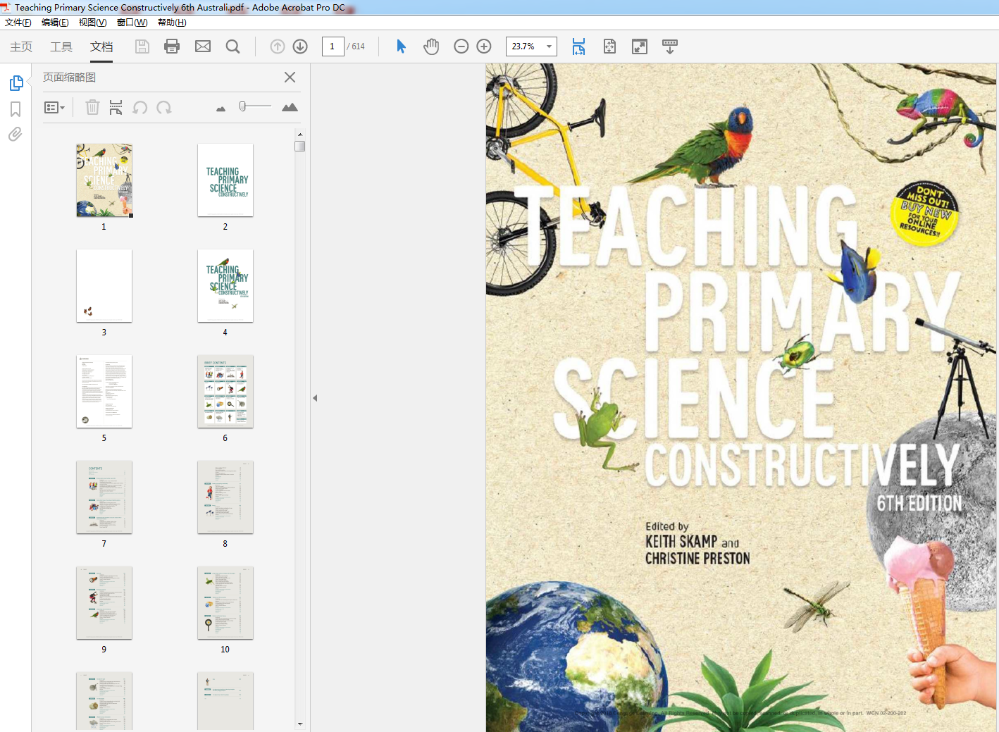The image size is (999, 732).
Task: Select page 5 thumbnail
Action: [104, 392]
